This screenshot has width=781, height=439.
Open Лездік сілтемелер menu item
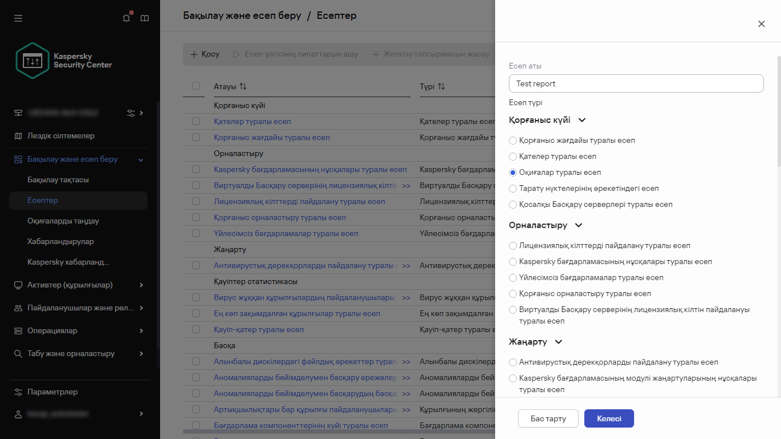61,136
